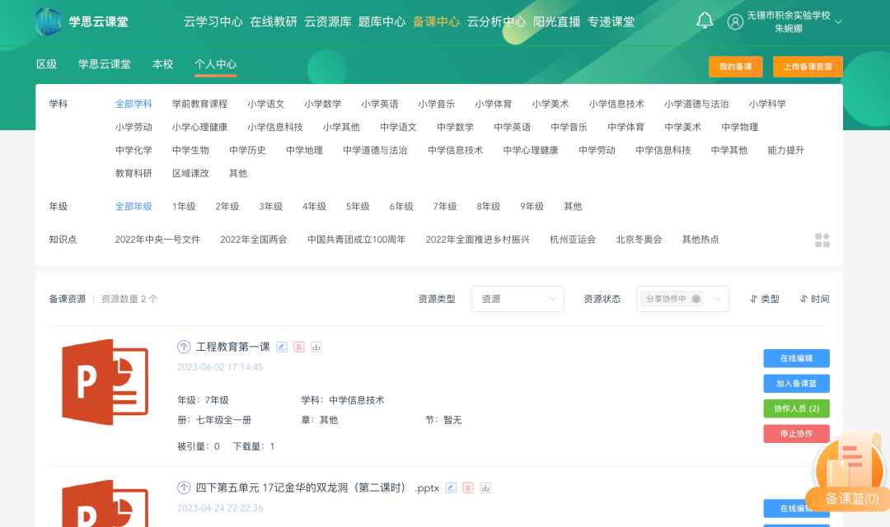Image resolution: width=890 pixels, height=527 pixels.
Task: Click the upload arrow icon before 工程教育第一课
Action: click(184, 347)
